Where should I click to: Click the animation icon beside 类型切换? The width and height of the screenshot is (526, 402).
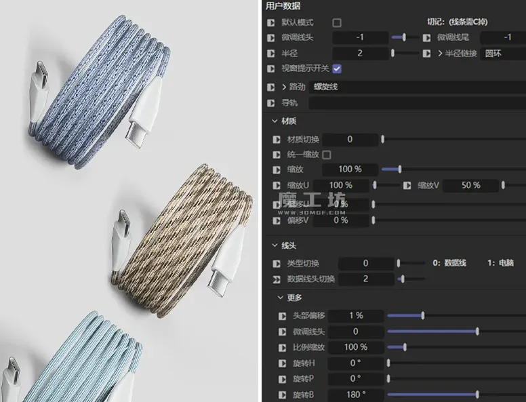tap(277, 263)
